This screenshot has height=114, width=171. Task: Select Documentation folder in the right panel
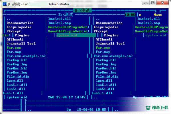(109, 23)
